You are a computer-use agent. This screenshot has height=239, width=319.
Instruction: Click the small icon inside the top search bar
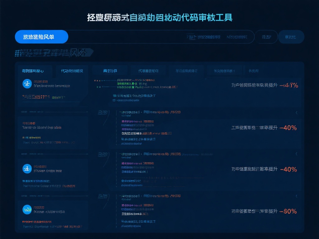click(x=191, y=37)
